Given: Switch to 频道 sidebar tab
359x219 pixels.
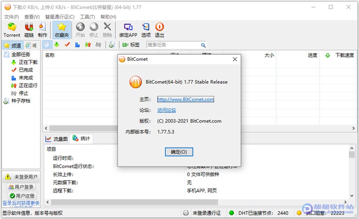Looking at the screenshot, I should coord(13,45).
